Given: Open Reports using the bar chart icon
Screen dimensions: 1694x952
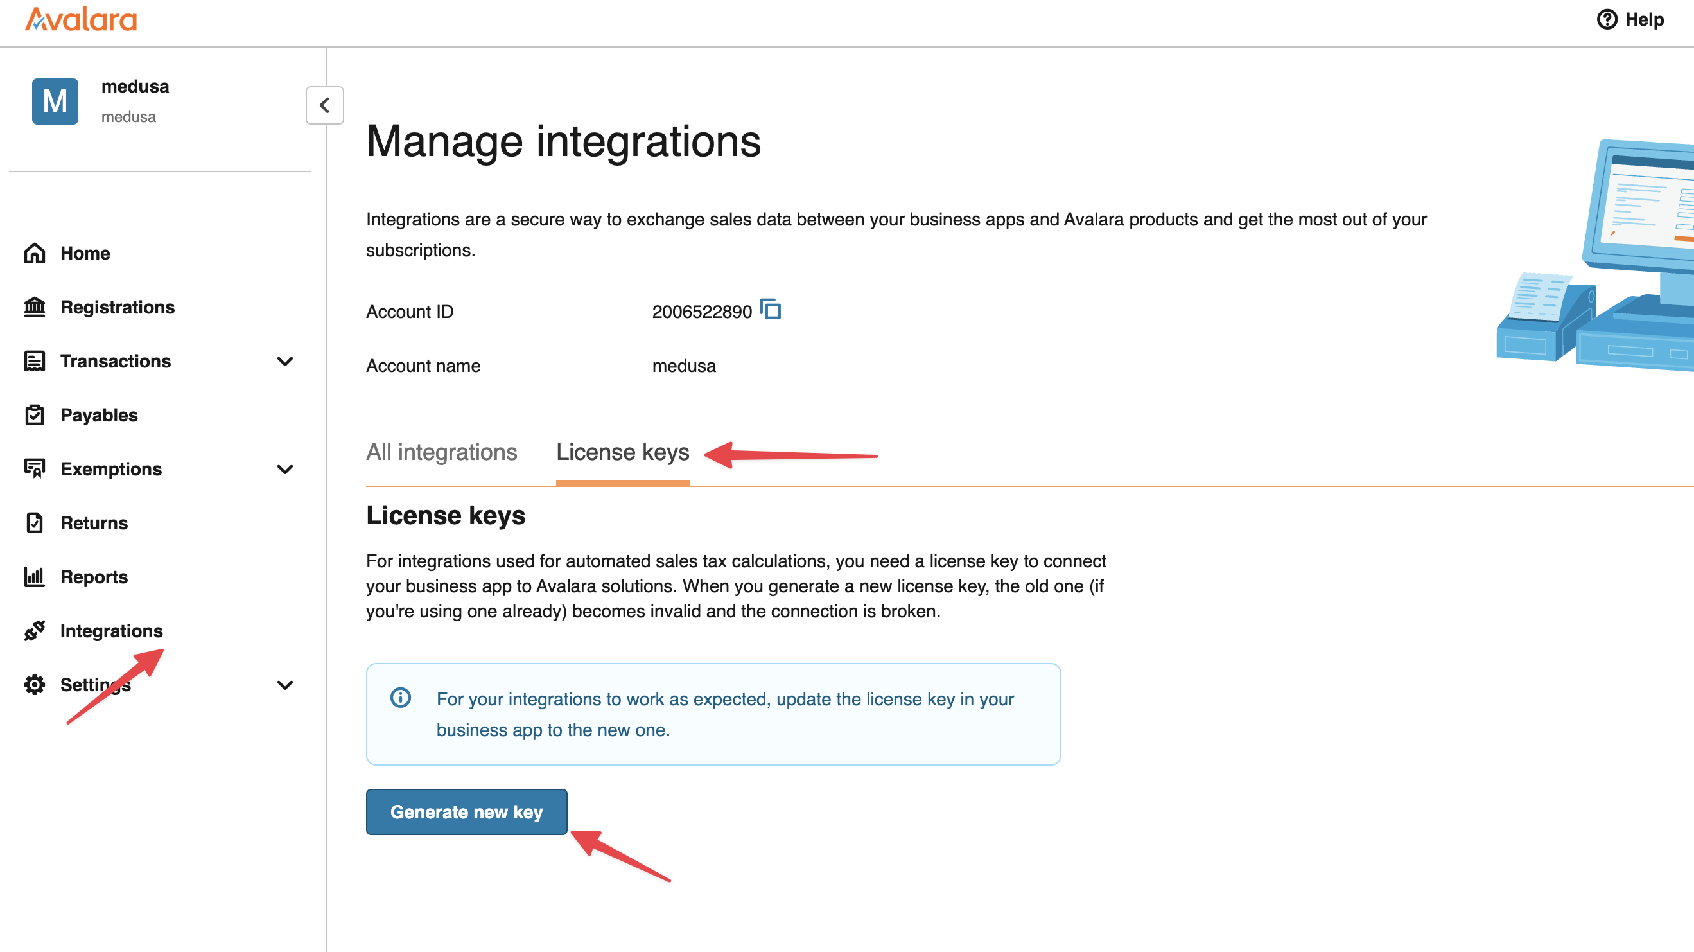Looking at the screenshot, I should click(x=35, y=577).
